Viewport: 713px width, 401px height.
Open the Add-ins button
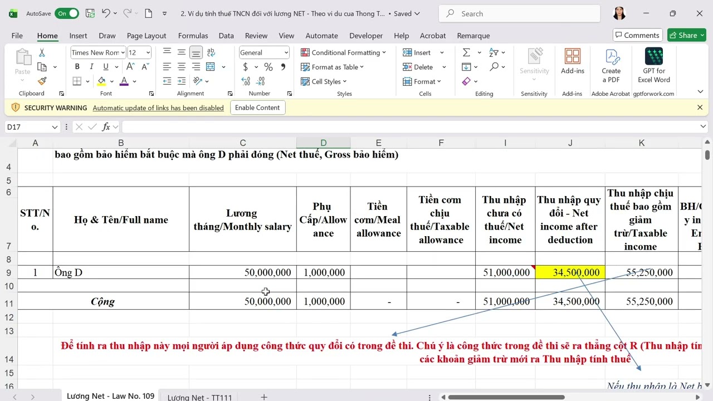pyautogui.click(x=572, y=61)
